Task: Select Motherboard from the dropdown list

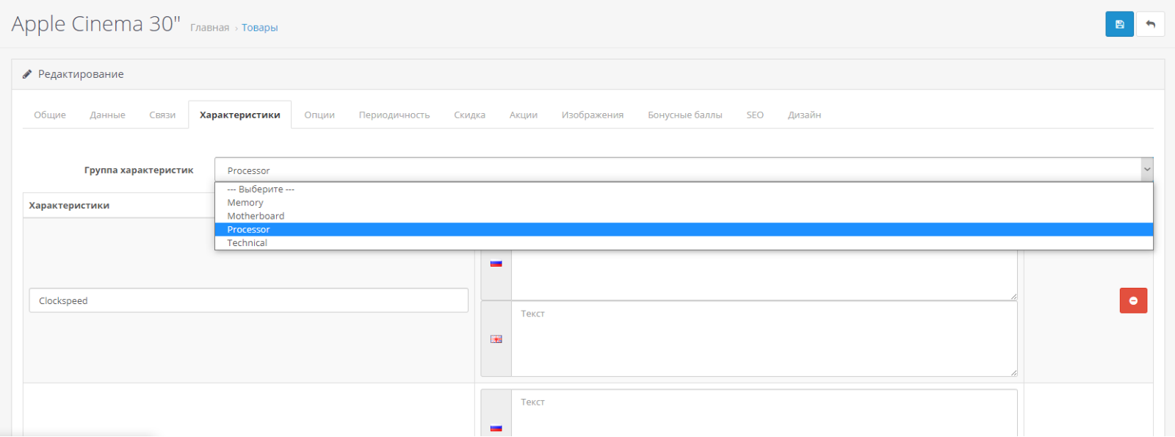Action: [x=684, y=216]
